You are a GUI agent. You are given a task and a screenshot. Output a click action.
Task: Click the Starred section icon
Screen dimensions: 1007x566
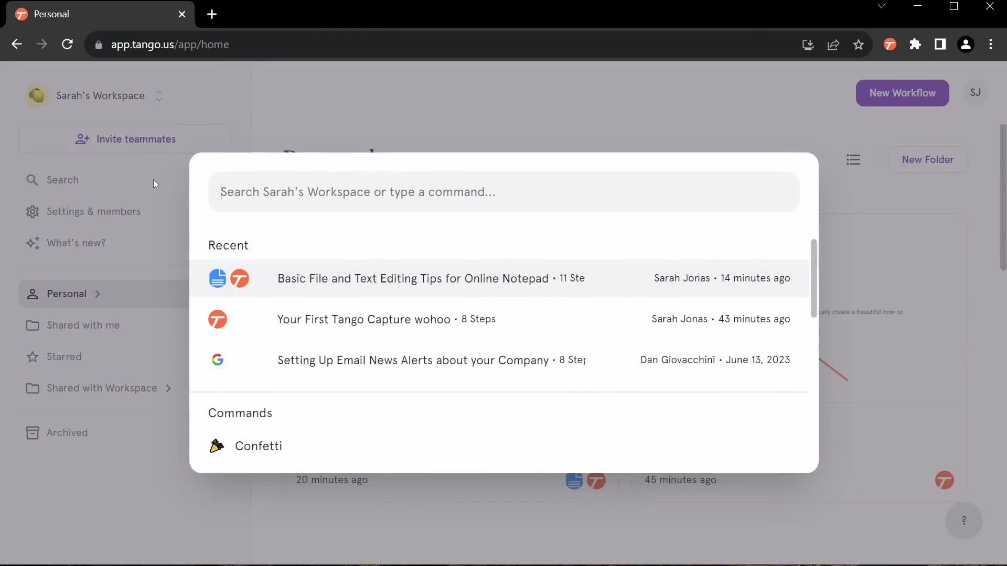click(x=32, y=356)
